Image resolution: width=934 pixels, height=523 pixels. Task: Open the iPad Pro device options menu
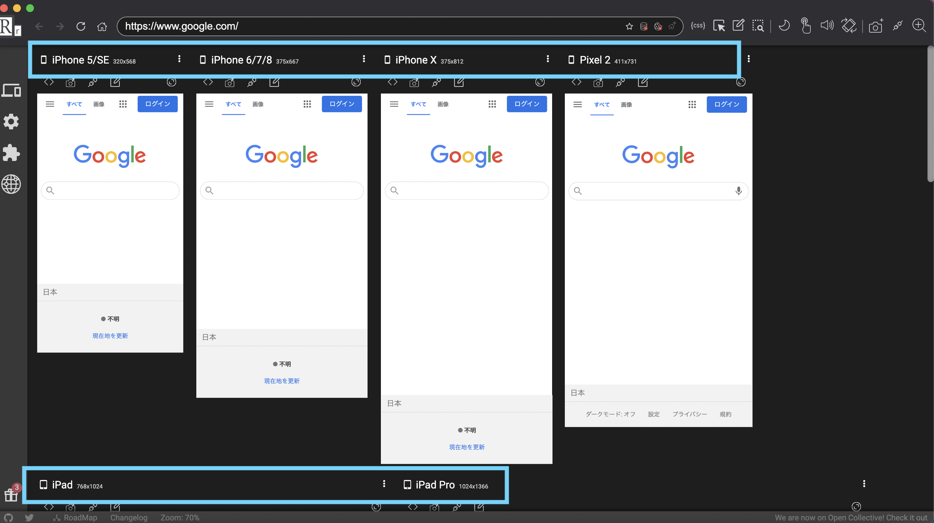click(864, 484)
